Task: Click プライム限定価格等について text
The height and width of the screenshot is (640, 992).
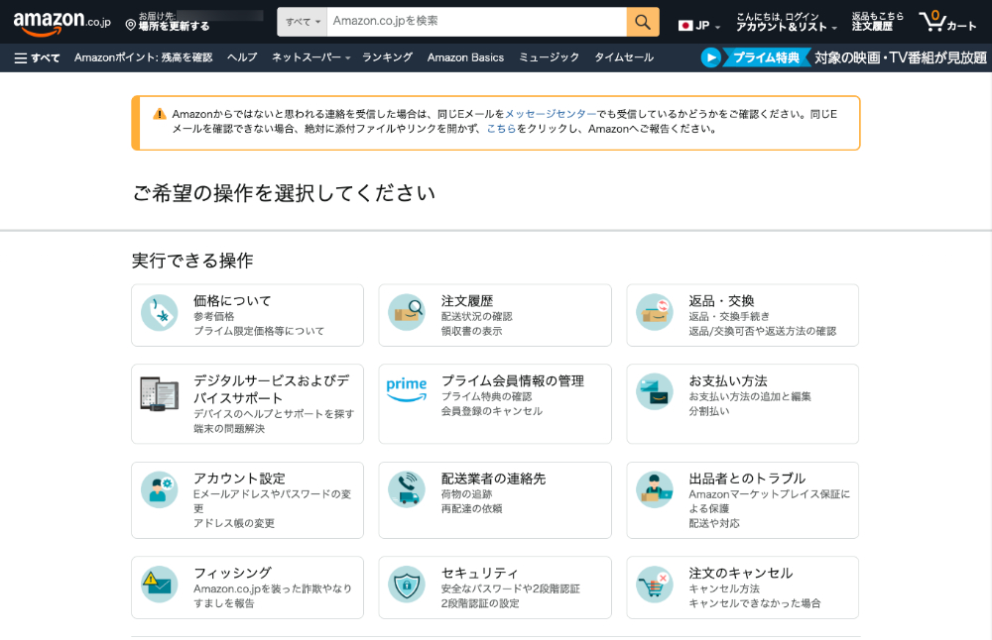Action: coord(259,331)
